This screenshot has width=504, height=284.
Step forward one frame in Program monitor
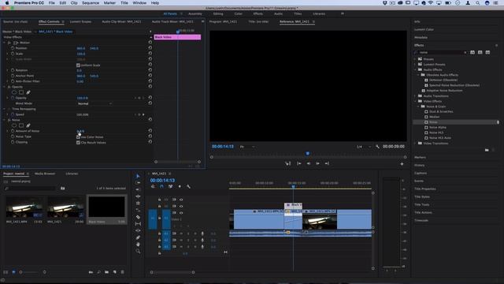[317, 163]
